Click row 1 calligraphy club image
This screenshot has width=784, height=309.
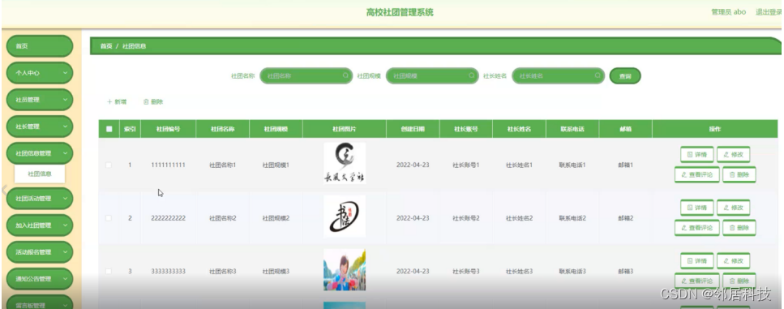point(345,164)
